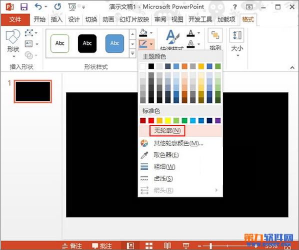Open the Arrange icon
This screenshot has height=250, width=299.
click(x=215, y=35)
